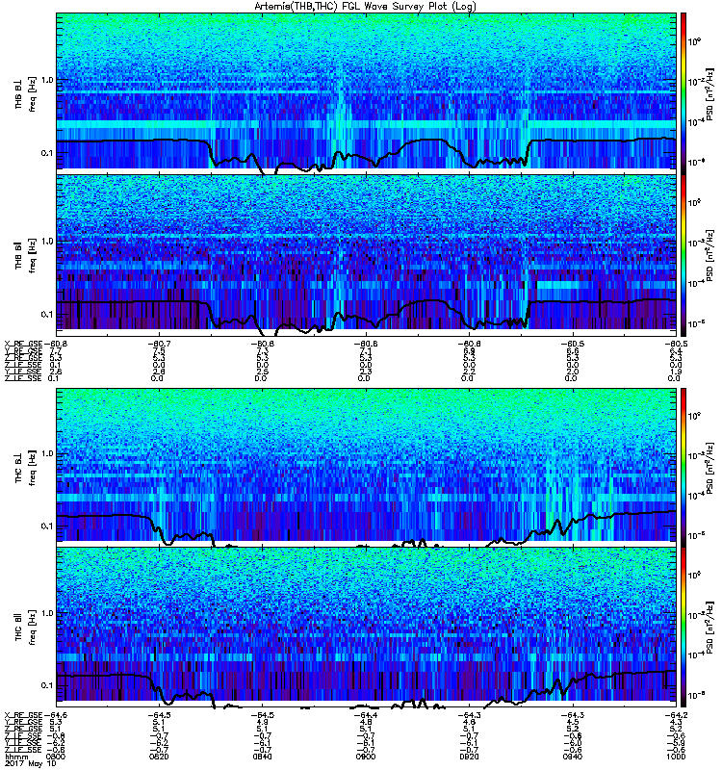Select the 'THC B⊥ freq [Hz]' axis label
The image size is (722, 770).
[25, 468]
